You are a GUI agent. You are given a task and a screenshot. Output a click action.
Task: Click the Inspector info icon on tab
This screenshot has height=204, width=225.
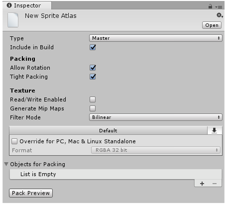[9, 5]
